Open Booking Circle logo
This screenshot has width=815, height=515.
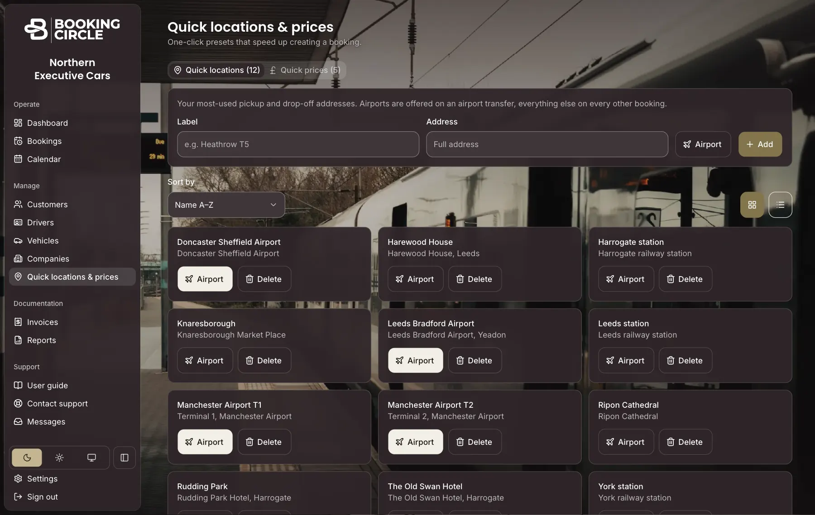pyautogui.click(x=72, y=29)
